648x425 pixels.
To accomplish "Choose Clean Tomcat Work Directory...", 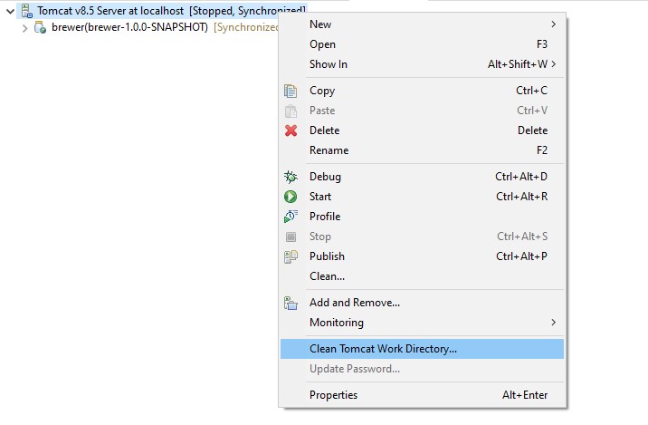I will click(x=422, y=349).
